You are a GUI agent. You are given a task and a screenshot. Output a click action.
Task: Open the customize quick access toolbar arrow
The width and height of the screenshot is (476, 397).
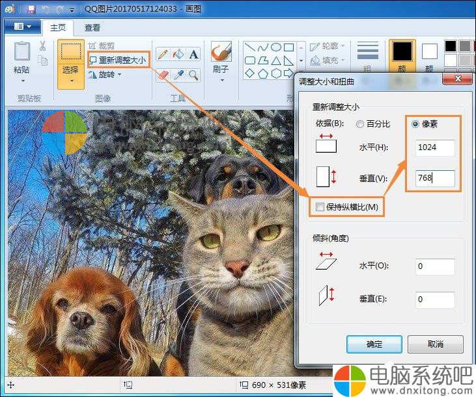[x=72, y=10]
